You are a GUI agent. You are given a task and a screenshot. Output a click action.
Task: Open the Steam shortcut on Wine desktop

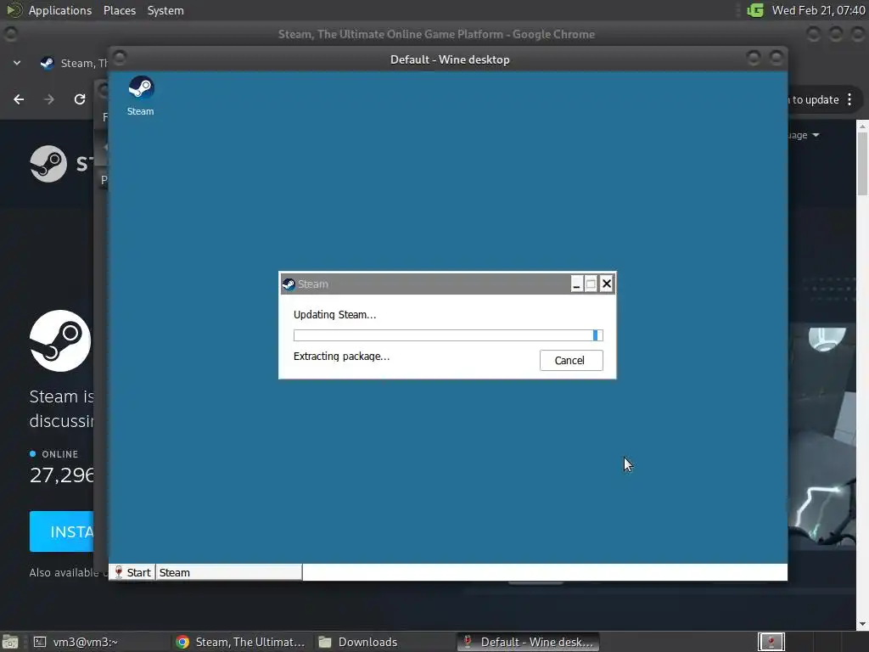[x=141, y=95]
